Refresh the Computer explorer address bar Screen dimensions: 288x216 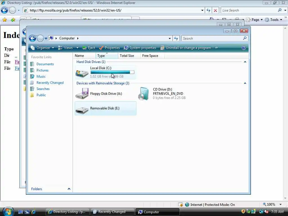[176, 38]
